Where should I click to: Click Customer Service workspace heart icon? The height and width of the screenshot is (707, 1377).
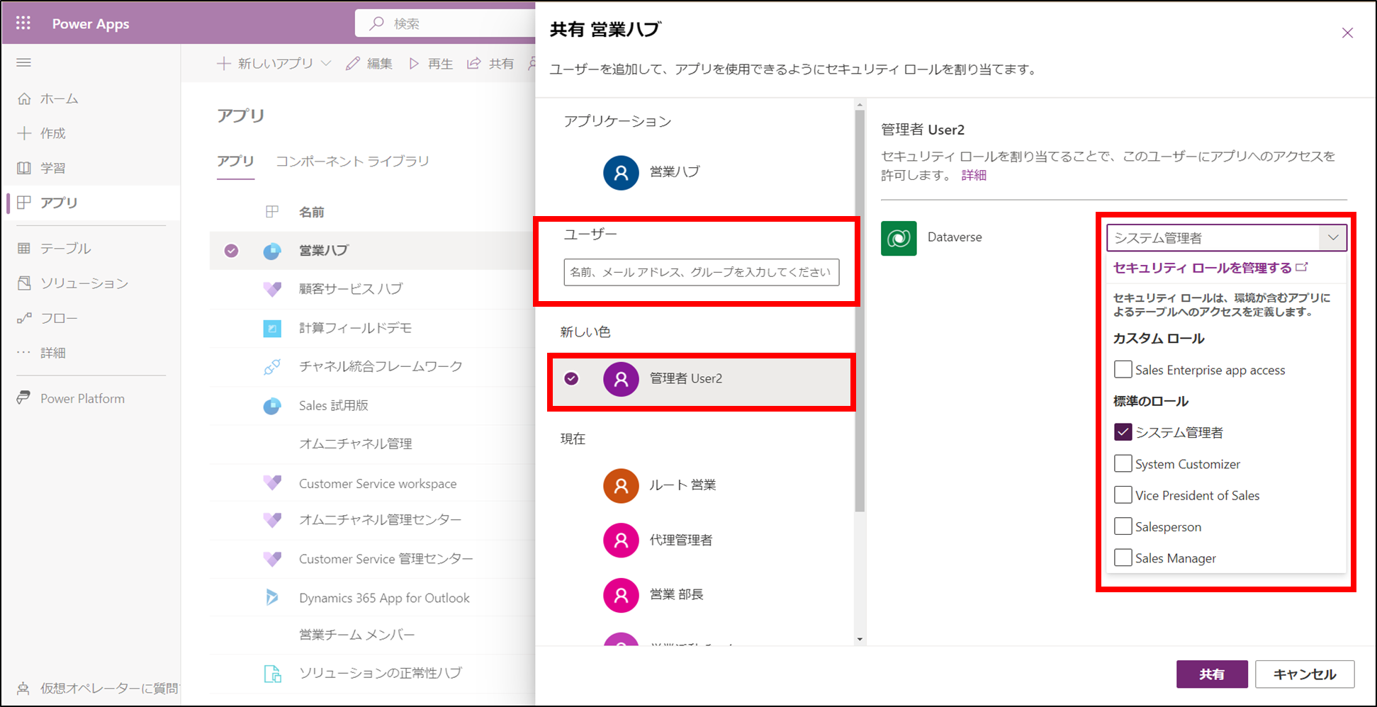[x=272, y=483]
